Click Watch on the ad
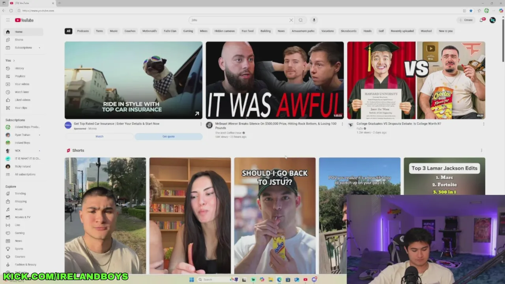Screen dimensions: 505x284 coord(99,136)
